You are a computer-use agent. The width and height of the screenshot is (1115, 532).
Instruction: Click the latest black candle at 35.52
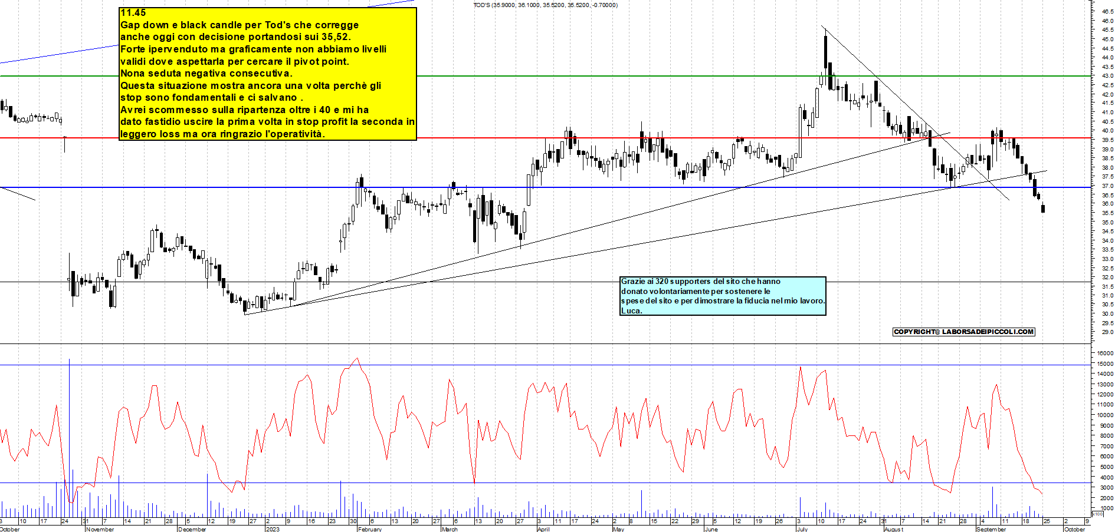coord(1043,208)
